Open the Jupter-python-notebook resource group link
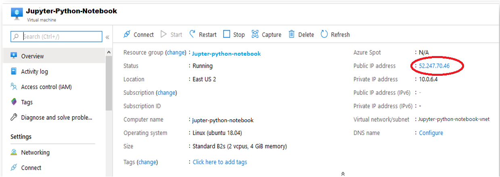The height and width of the screenshot is (177, 500). coord(226,54)
